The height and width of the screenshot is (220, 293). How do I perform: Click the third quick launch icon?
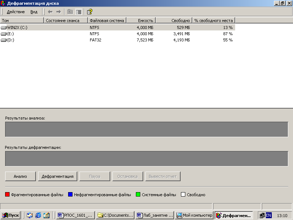point(47,215)
